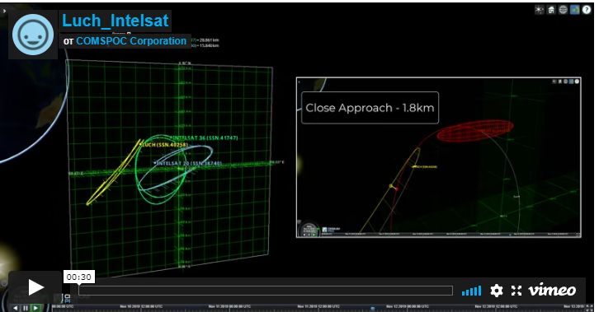Toggle the globe scene mode picker
599x312 pixels.
pos(563,10)
